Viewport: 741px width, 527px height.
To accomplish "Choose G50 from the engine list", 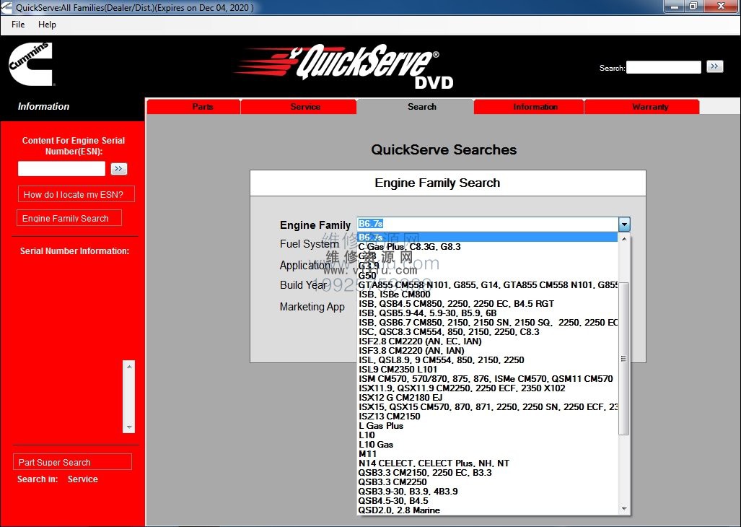I will click(x=487, y=275).
